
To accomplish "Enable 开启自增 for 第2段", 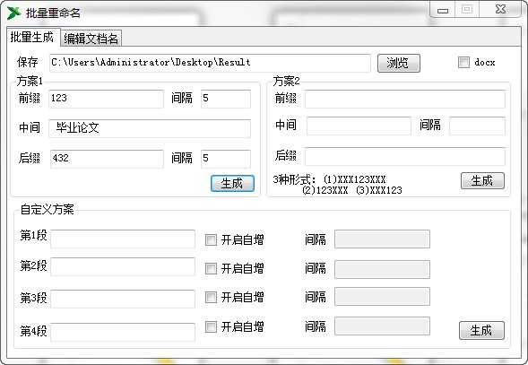I will tap(211, 269).
